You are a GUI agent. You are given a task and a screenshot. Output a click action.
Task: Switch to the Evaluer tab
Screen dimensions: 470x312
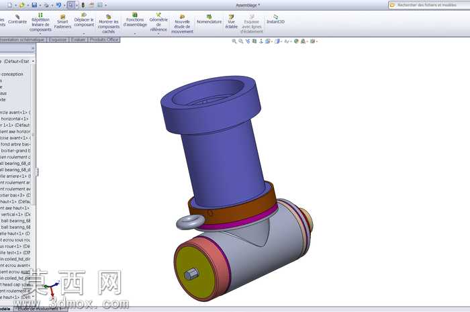[79, 40]
